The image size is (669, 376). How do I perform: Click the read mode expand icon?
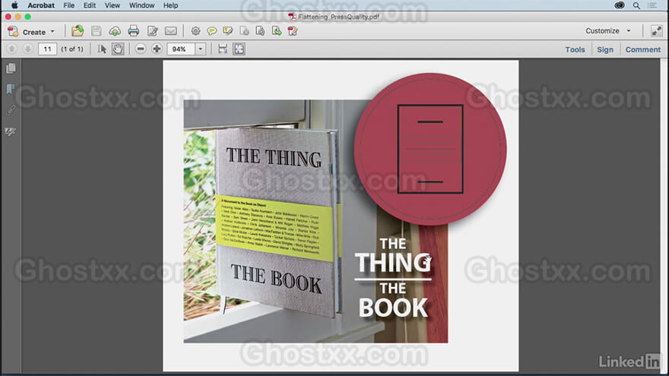(656, 30)
